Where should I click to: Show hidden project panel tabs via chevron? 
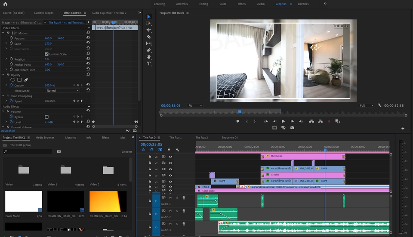(x=133, y=138)
